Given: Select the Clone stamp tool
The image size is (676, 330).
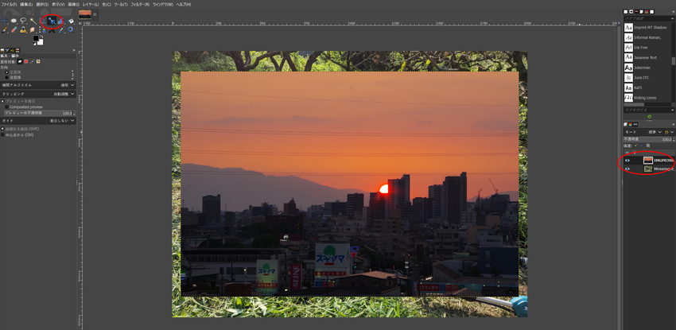Looking at the screenshot, I should click(23, 29).
